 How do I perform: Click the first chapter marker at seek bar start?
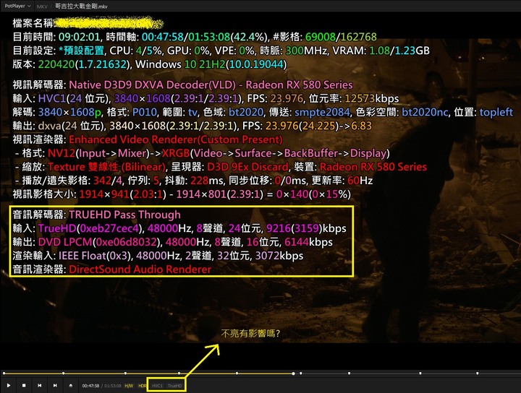click(4, 373)
